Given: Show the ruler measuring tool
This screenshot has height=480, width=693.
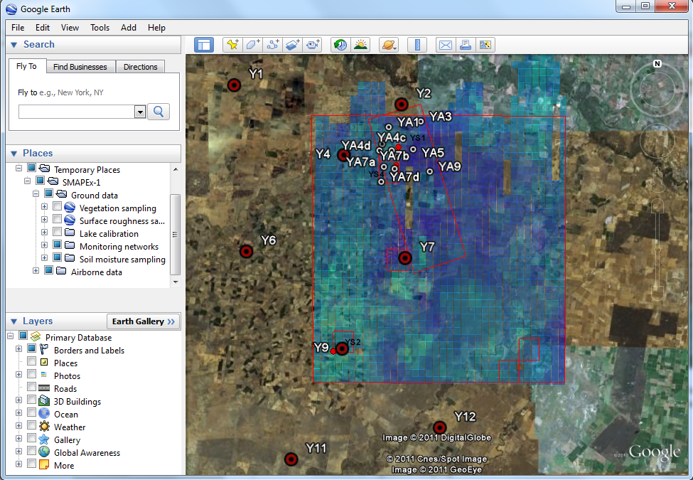Looking at the screenshot, I should point(417,45).
